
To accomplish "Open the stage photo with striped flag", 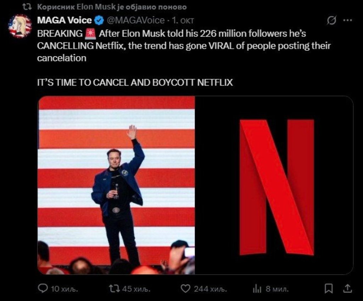I will 116,185.
